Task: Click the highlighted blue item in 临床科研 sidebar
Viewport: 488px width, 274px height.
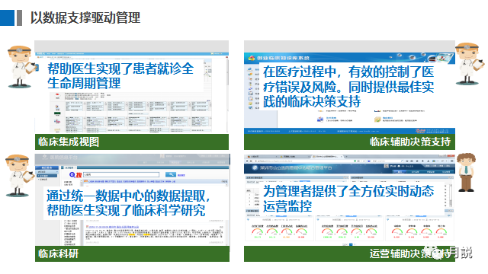Action: coord(47,176)
